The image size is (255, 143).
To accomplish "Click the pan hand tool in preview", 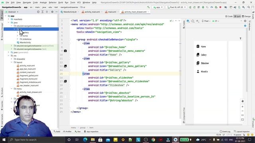I will tap(243, 101).
